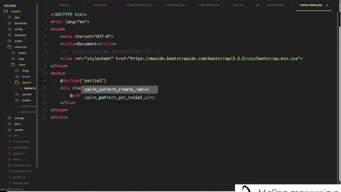
Task: Switch to the index.blade.php tab
Action: [x=209, y=5]
